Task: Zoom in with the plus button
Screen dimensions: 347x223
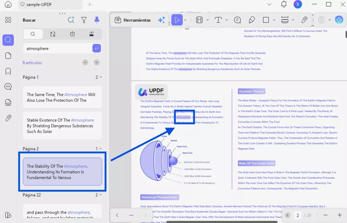Action: coord(340,215)
